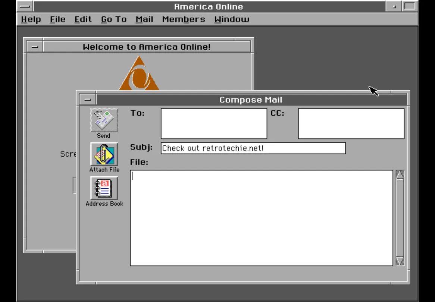Viewport: 435px width, 302px height.
Task: Click the 'CC:' label in Compose Mail
Action: pyautogui.click(x=278, y=113)
